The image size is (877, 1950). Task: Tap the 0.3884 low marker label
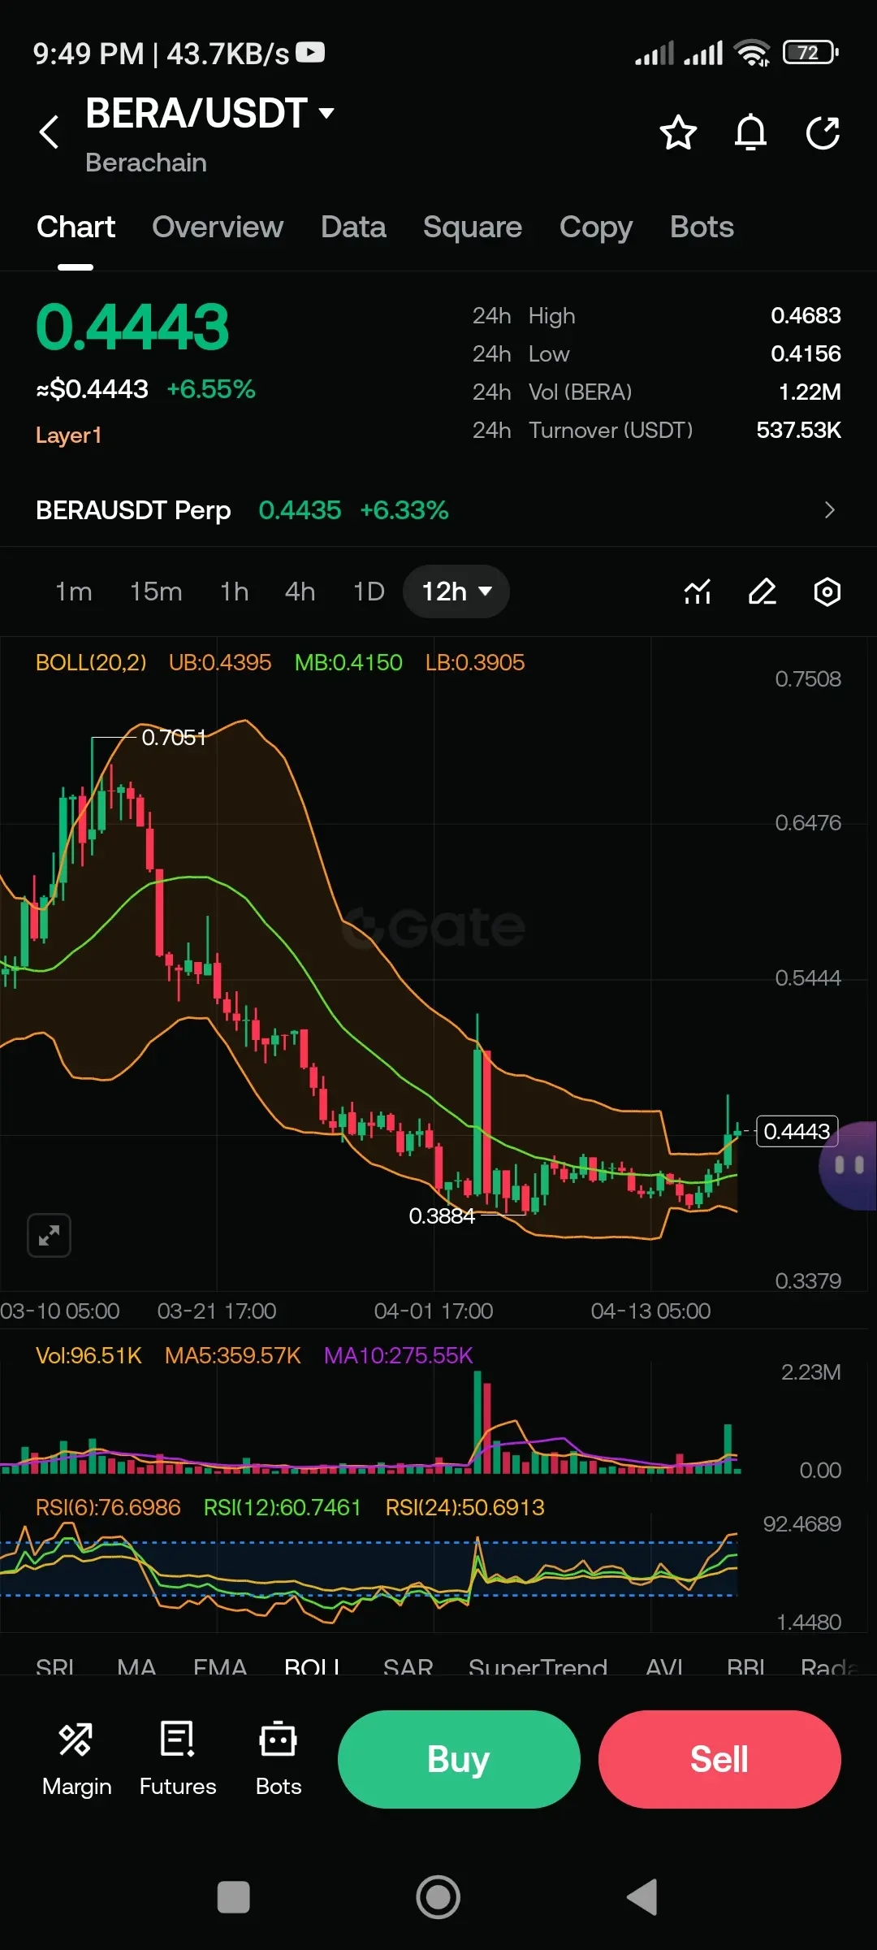pyautogui.click(x=442, y=1216)
